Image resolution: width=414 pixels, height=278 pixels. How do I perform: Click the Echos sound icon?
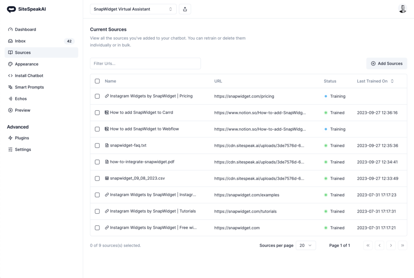point(10,99)
